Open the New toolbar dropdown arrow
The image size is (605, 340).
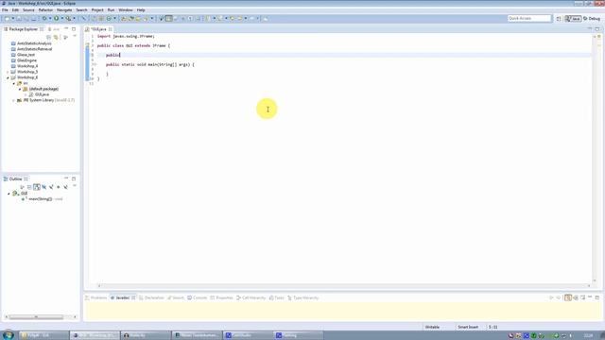pos(12,19)
